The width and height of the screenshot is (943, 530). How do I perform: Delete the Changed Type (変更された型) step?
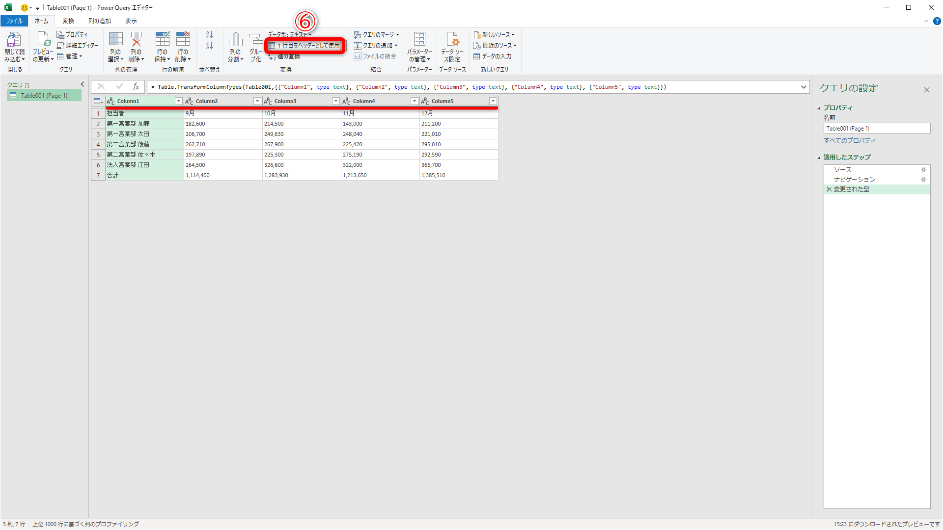829,189
